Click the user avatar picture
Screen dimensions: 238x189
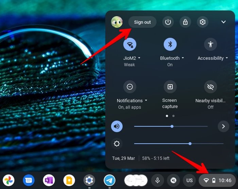pos(117,22)
